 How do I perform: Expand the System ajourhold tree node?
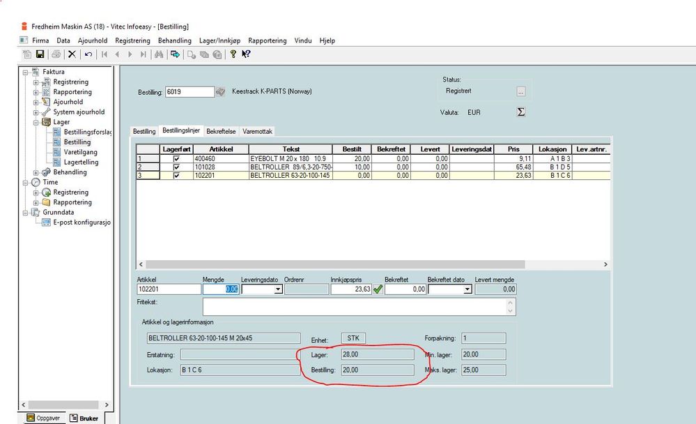click(x=36, y=112)
